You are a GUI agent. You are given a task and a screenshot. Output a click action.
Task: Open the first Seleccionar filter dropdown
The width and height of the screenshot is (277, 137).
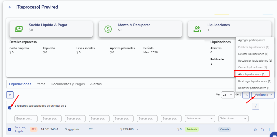tap(200, 118)
